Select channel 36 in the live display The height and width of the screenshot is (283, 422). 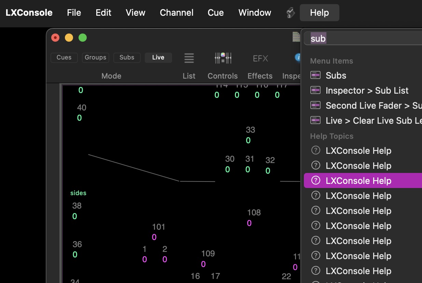77,244
